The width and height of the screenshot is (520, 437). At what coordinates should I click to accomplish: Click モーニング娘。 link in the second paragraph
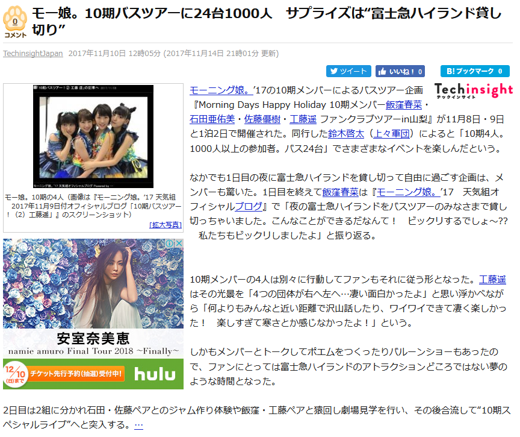pyautogui.click(x=409, y=192)
